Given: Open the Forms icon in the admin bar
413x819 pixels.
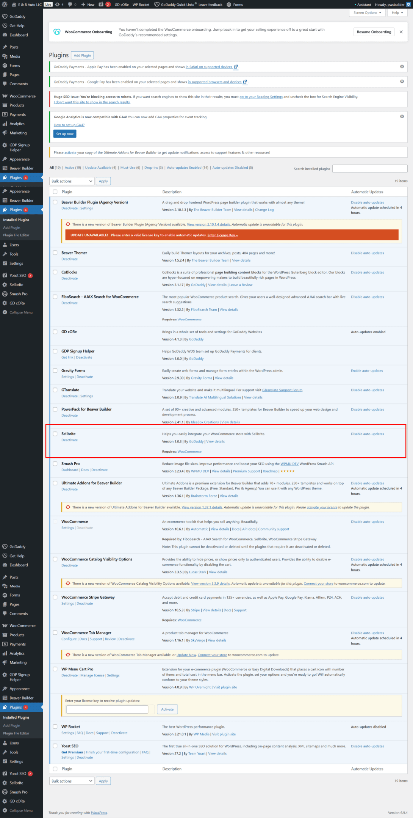Looking at the screenshot, I should [229, 5].
